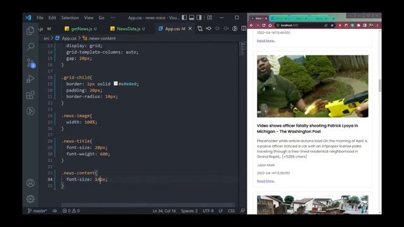Reload the localhost page
Screen dimensions: 404x227
coord(264,25)
